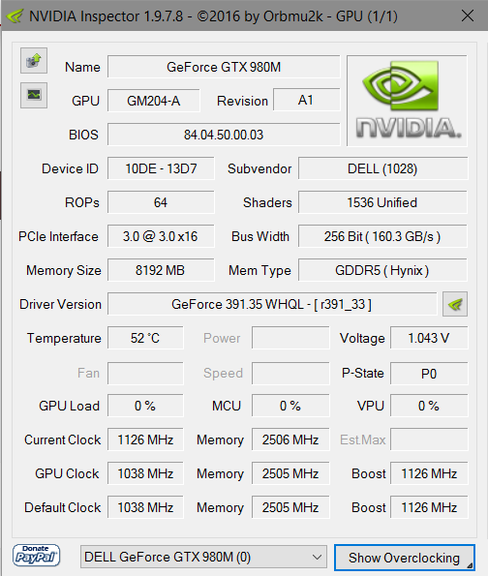Expand the DELL GeForce GTX 980M GPU dropdown
This screenshot has height=576, width=488.
(203, 557)
